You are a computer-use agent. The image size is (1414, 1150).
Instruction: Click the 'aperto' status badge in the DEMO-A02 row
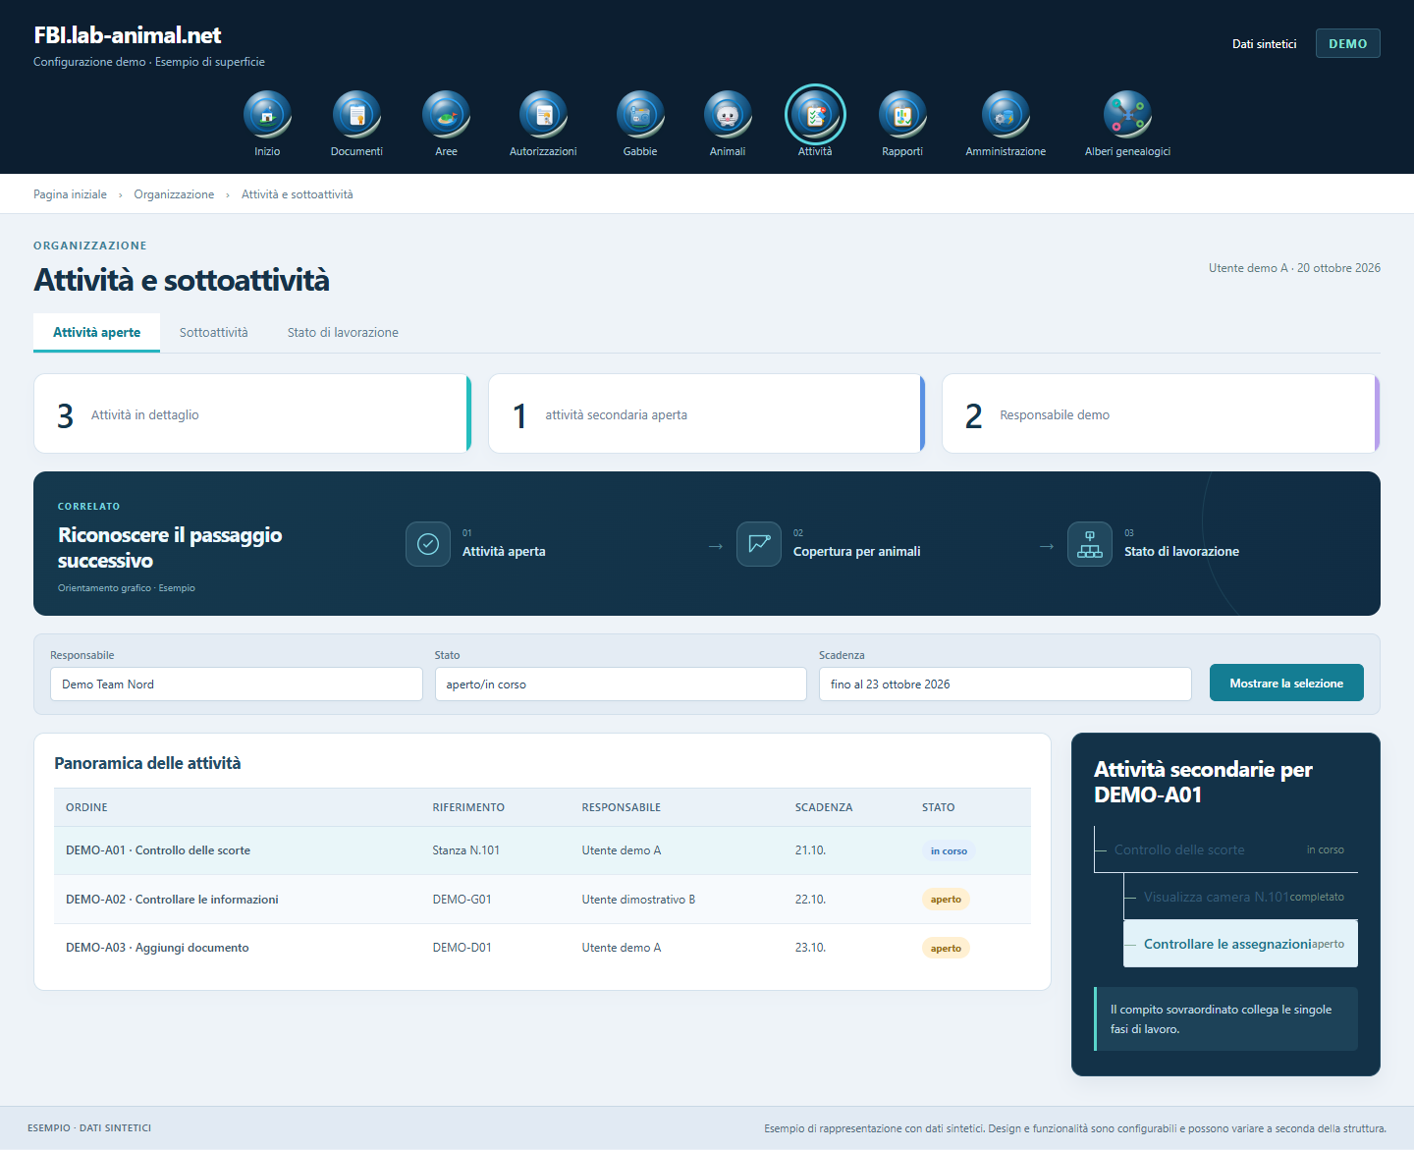[946, 900]
